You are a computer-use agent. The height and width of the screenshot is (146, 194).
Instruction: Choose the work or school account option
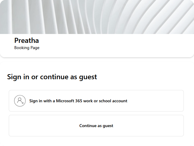(x=96, y=101)
